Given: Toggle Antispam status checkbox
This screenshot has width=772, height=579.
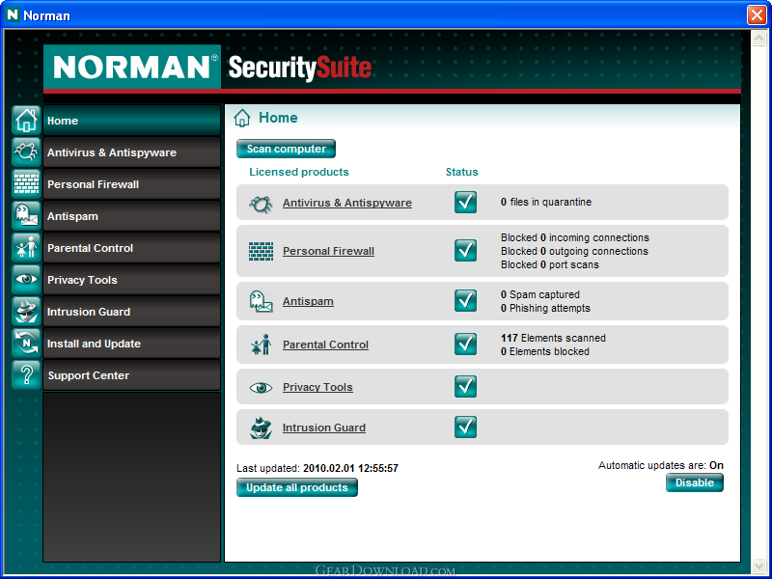Looking at the screenshot, I should [465, 301].
